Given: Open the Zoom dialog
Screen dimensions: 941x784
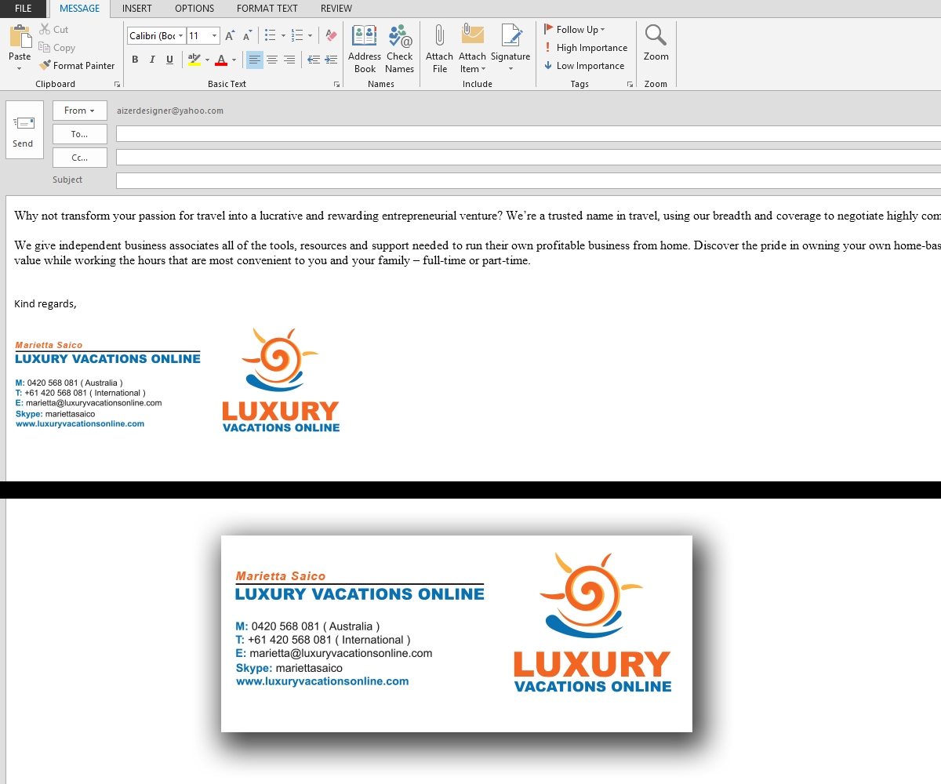Looking at the screenshot, I should point(656,43).
